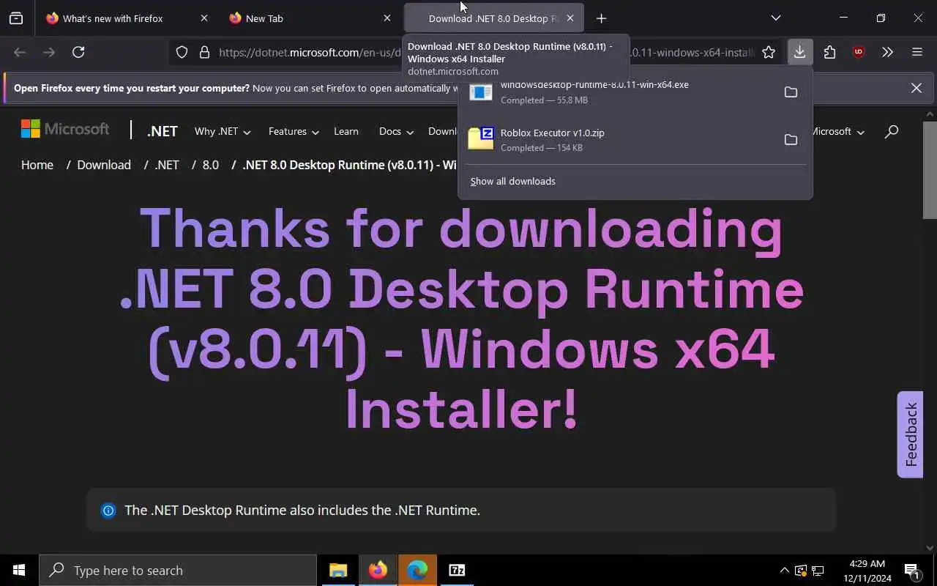This screenshot has height=586, width=937.
Task: Open network status tray icon
Action: coord(818,570)
